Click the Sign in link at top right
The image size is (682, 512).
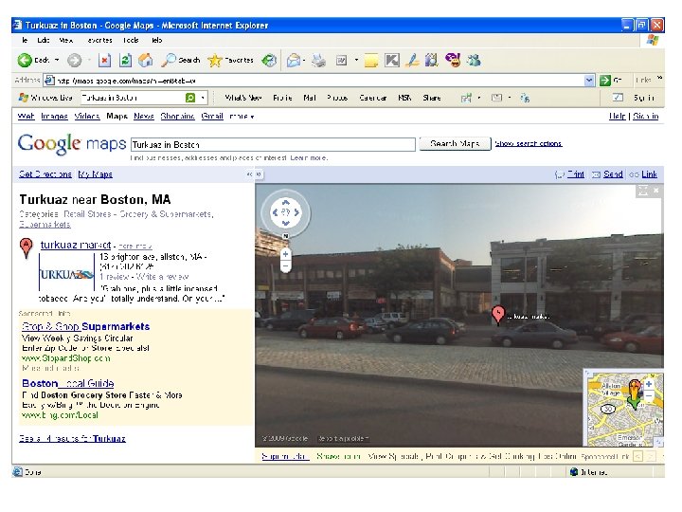(x=646, y=117)
